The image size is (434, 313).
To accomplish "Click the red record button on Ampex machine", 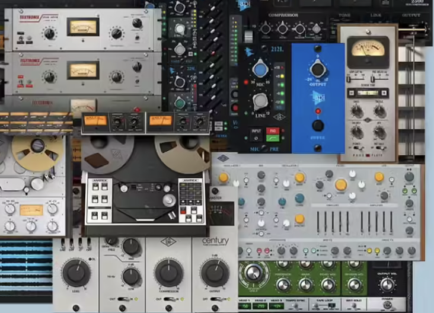I will [x=183, y=211].
